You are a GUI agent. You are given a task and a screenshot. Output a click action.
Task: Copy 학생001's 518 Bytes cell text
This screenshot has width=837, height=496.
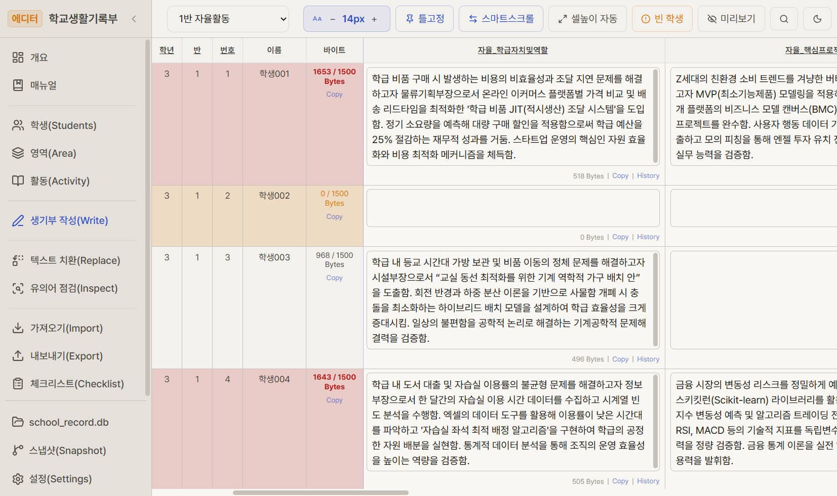click(x=620, y=175)
